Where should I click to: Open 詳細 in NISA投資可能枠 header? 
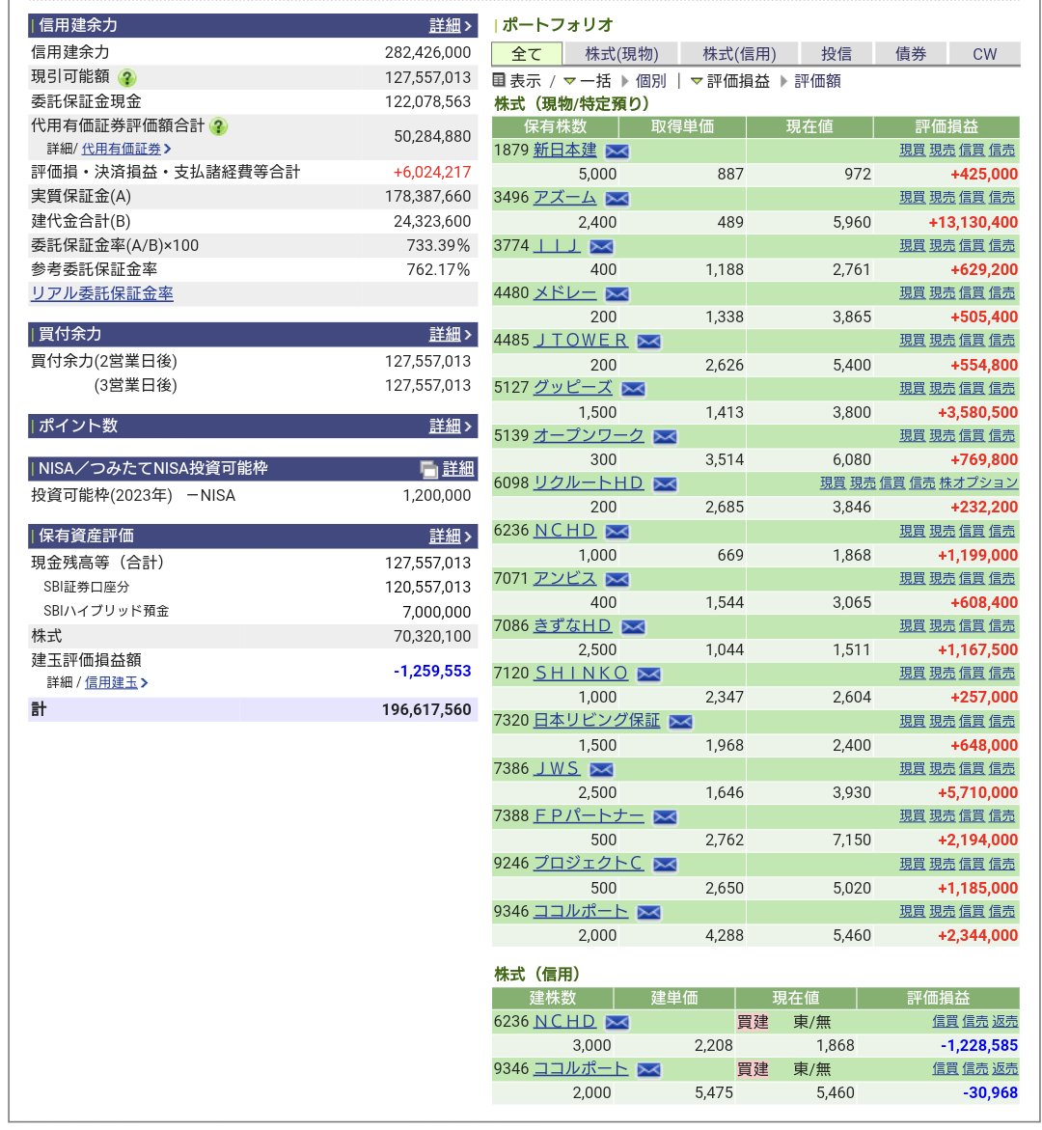pos(457,469)
